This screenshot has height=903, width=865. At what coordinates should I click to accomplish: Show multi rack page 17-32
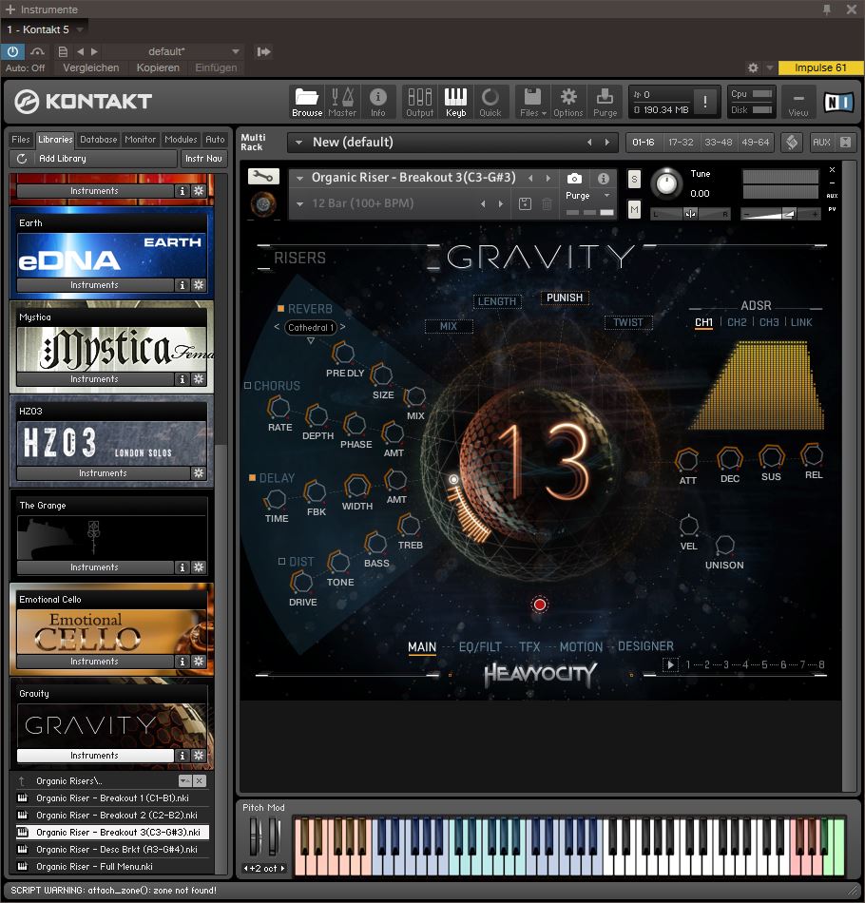681,143
